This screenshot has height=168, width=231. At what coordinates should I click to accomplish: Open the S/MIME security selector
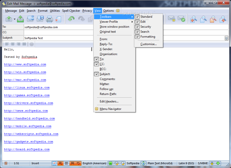(x=203, y=163)
